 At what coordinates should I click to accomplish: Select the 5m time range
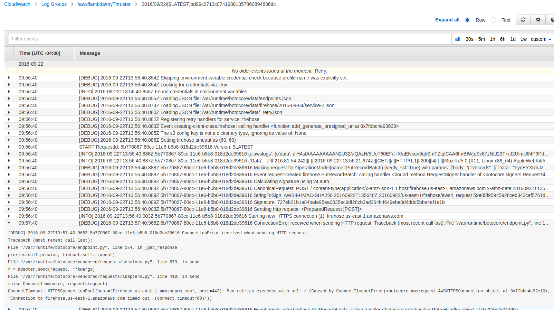tap(481, 39)
